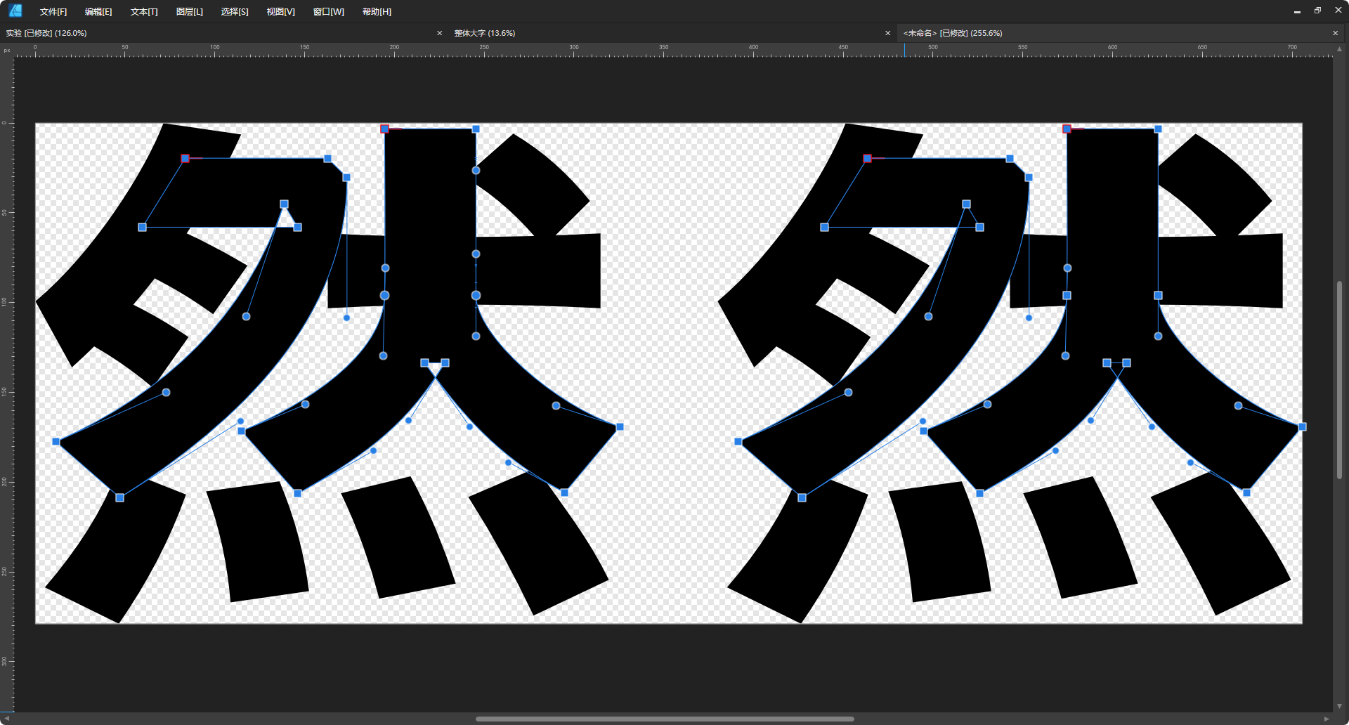
Task: Switch to the <未命名> document tab
Action: tap(953, 32)
